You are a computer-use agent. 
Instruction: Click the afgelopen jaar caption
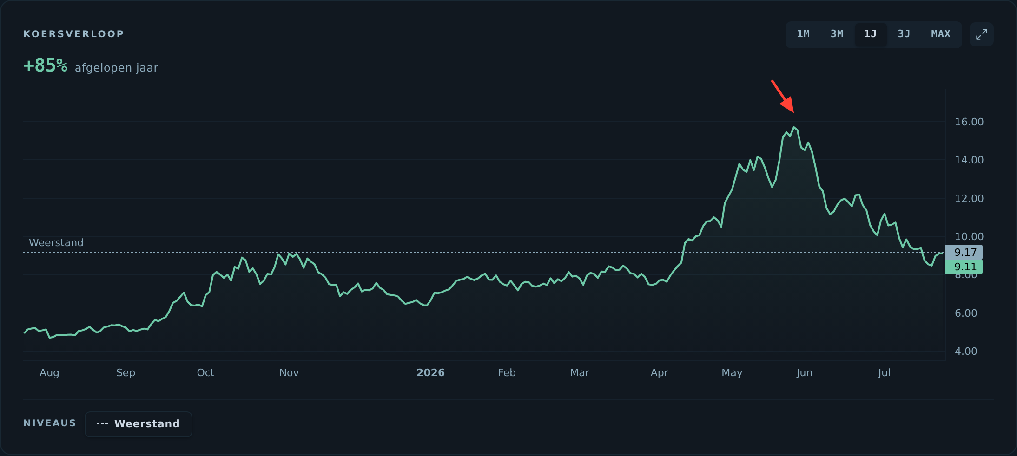116,68
